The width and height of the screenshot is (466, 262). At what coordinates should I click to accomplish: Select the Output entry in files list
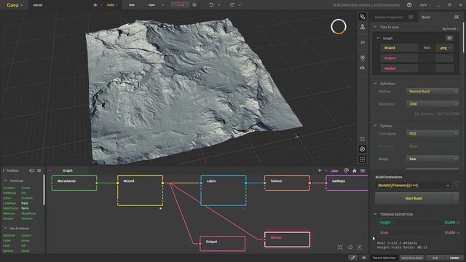[400, 58]
